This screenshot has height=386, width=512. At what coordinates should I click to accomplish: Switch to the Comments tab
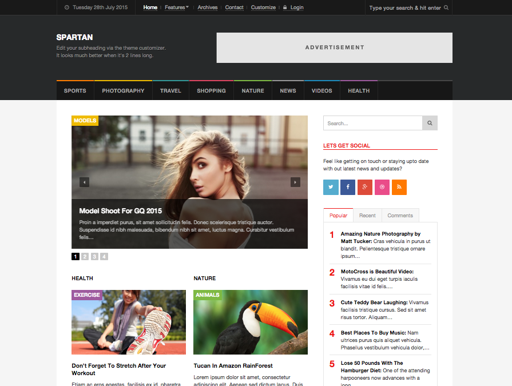pos(400,216)
